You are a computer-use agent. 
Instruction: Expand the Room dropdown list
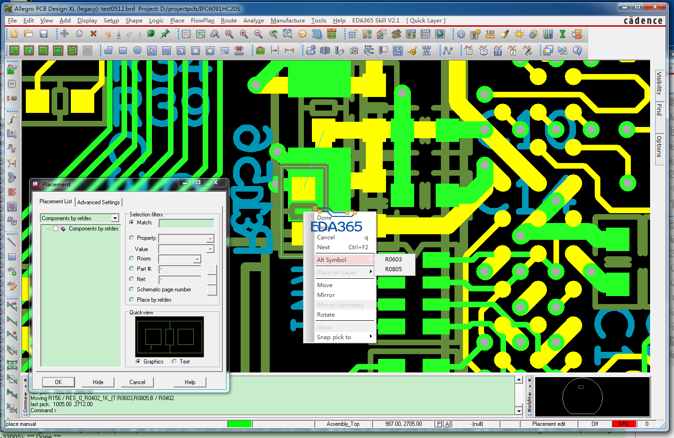pyautogui.click(x=197, y=259)
